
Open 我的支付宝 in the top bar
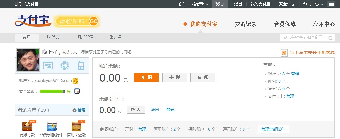coord(260,4)
